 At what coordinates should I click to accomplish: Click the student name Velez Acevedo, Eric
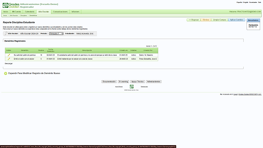coord(85,34)
